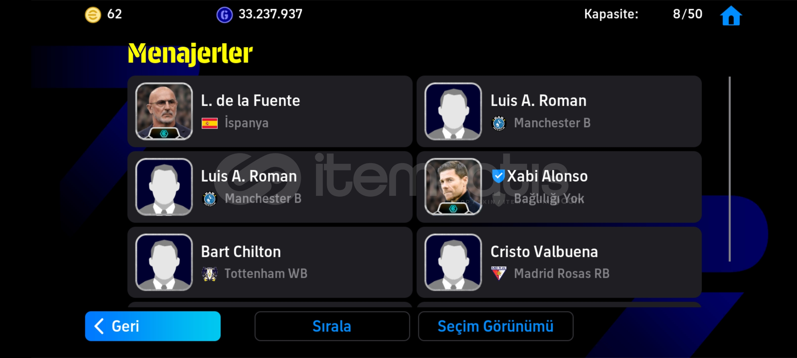The width and height of the screenshot is (797, 358).
Task: Tap the Manchester B crest in the right column
Action: pyautogui.click(x=499, y=123)
